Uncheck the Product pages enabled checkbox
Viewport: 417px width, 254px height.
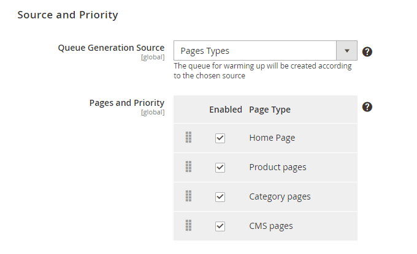click(x=220, y=168)
